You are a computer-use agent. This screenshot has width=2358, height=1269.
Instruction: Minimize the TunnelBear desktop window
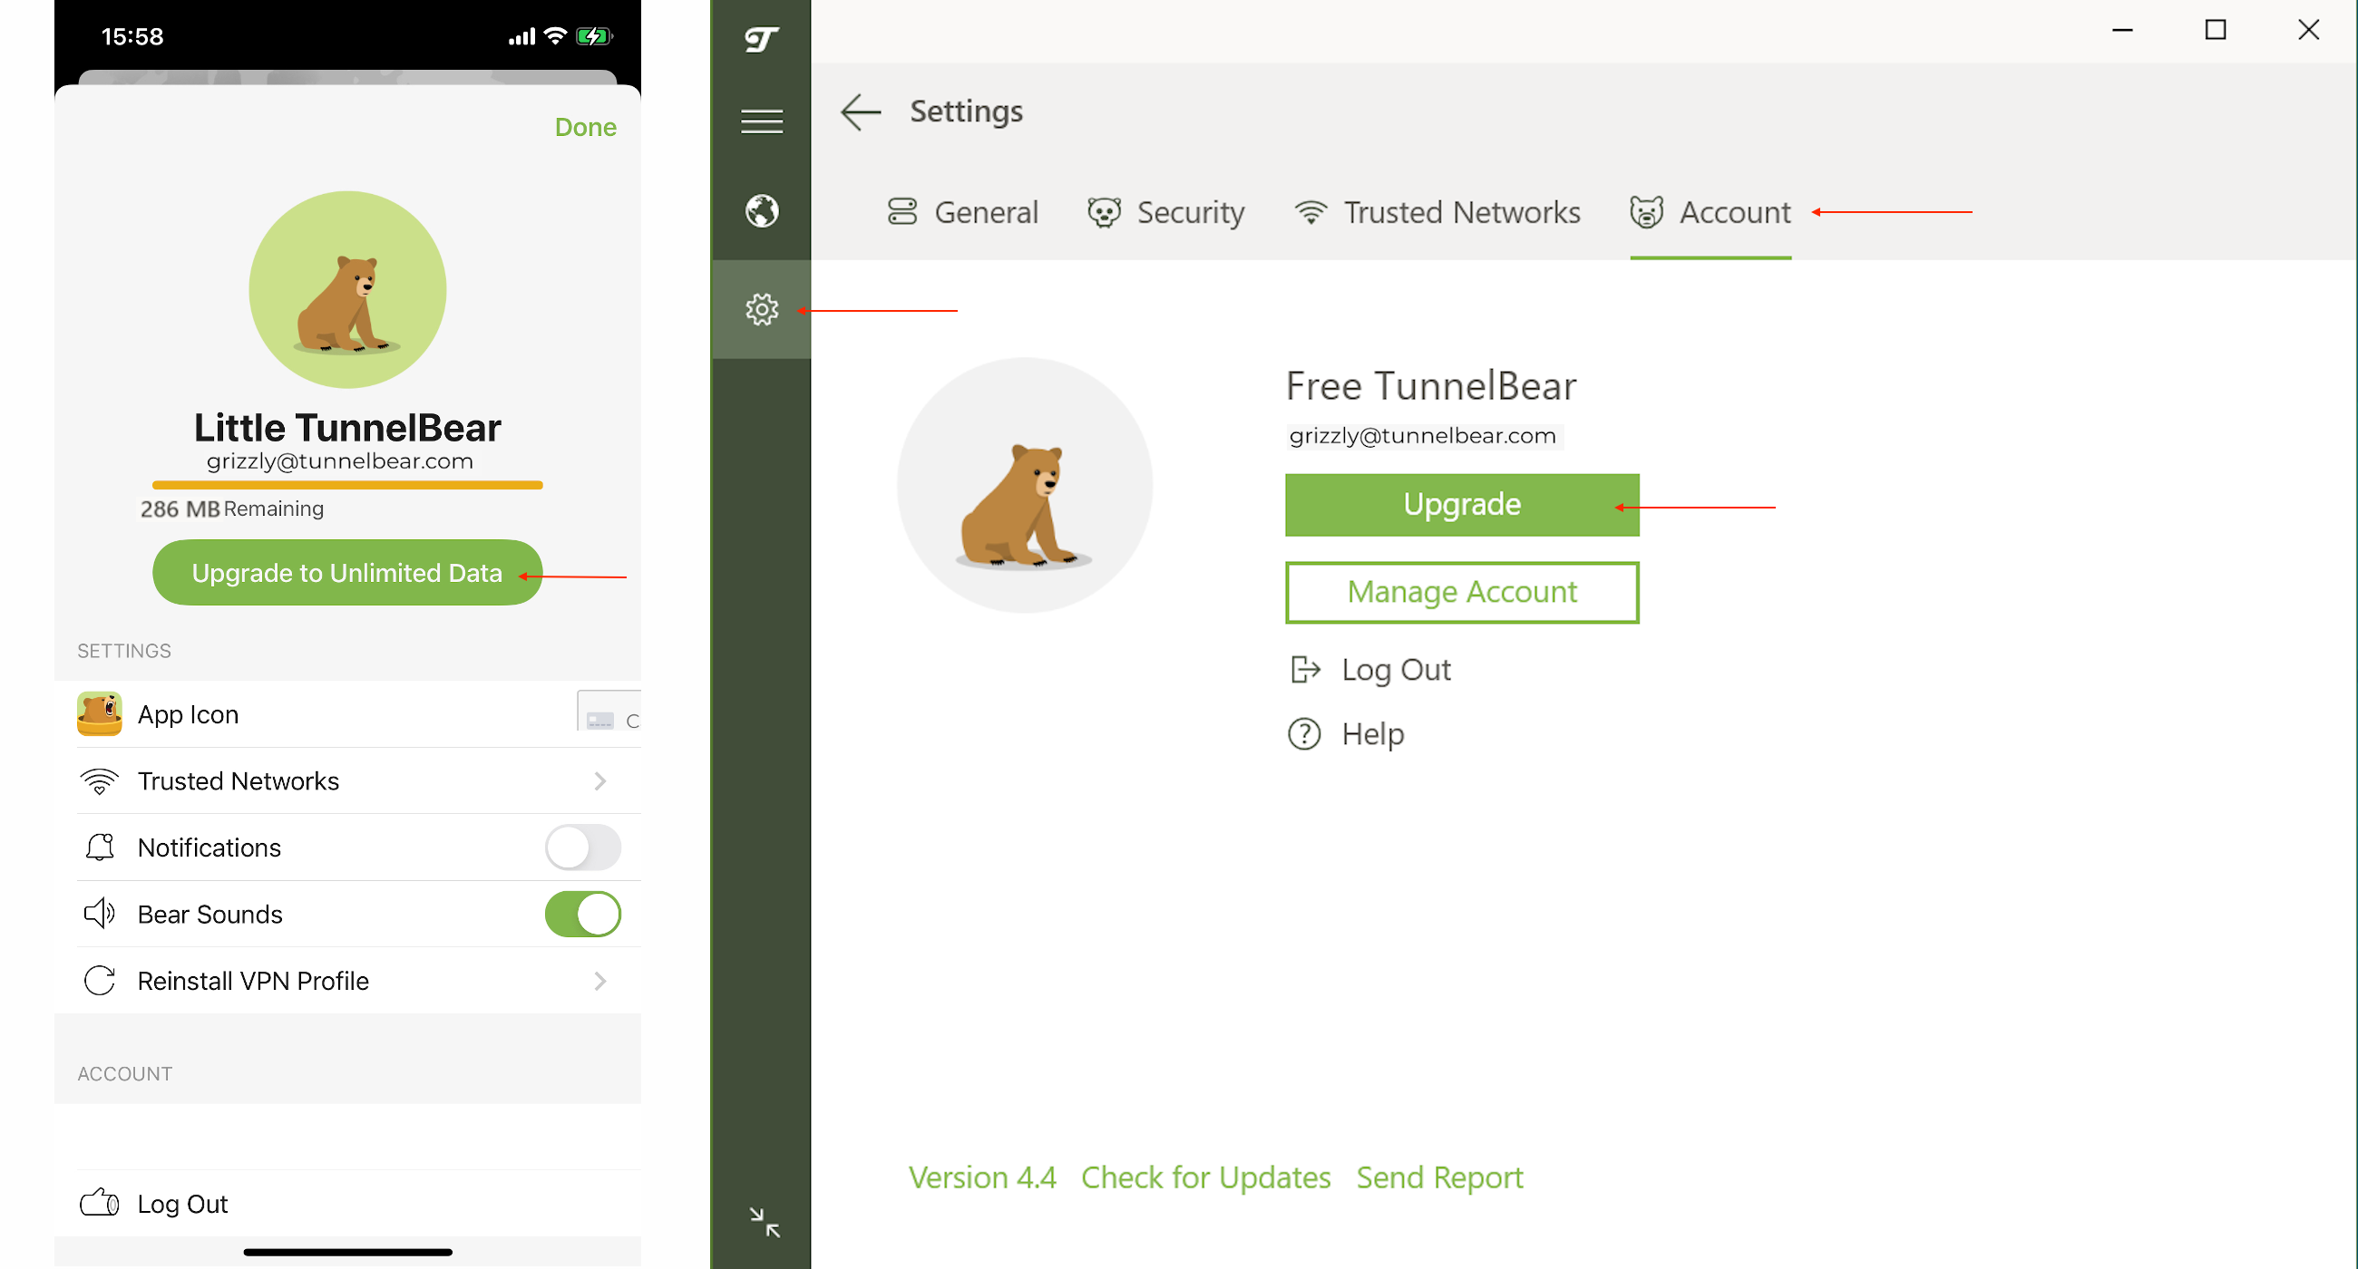click(x=2122, y=30)
